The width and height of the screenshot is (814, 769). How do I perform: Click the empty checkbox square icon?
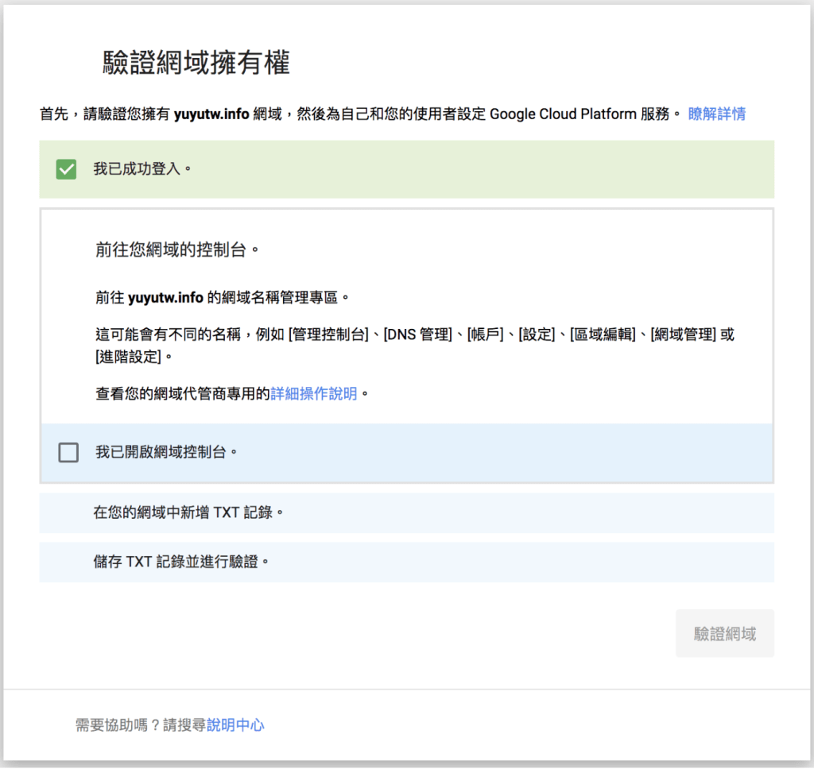(x=68, y=452)
